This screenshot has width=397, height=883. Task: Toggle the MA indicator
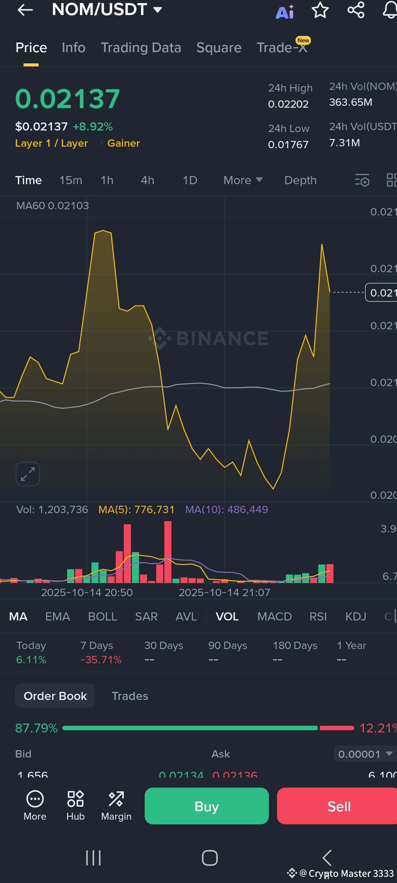point(18,616)
